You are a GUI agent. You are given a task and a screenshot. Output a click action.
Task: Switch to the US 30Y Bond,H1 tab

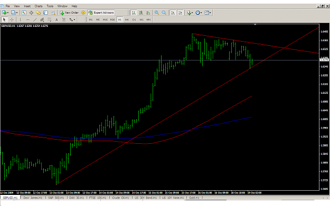coord(146,198)
